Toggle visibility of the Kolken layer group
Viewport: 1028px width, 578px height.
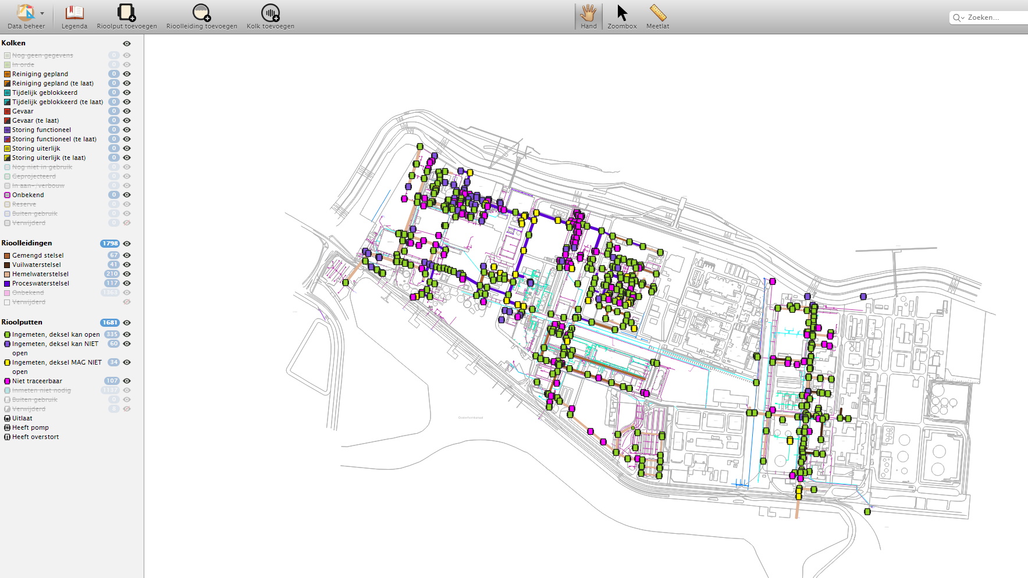coord(127,44)
